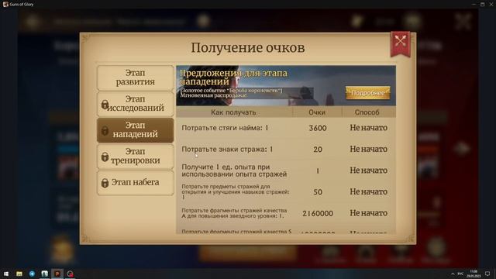The height and width of the screenshot is (279, 496).
Task: Select row about guardian skill items
Action: coord(286,191)
